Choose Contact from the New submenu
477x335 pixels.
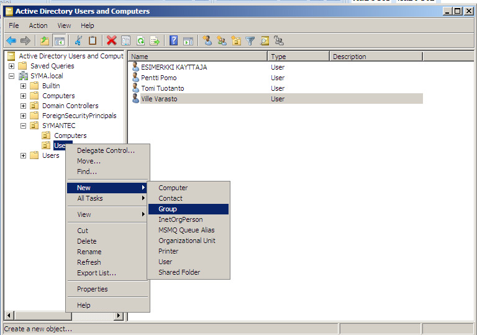[188, 198]
